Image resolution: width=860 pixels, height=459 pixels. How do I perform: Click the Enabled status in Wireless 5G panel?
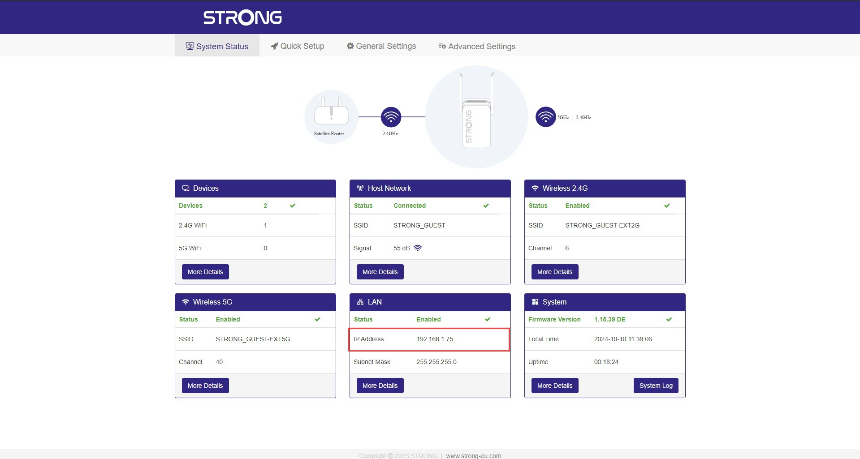[x=228, y=319]
